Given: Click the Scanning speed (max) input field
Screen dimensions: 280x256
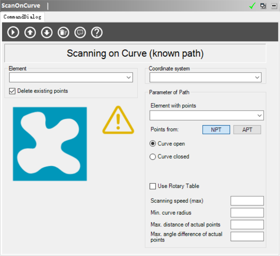Looking at the screenshot, I should click(x=247, y=200).
